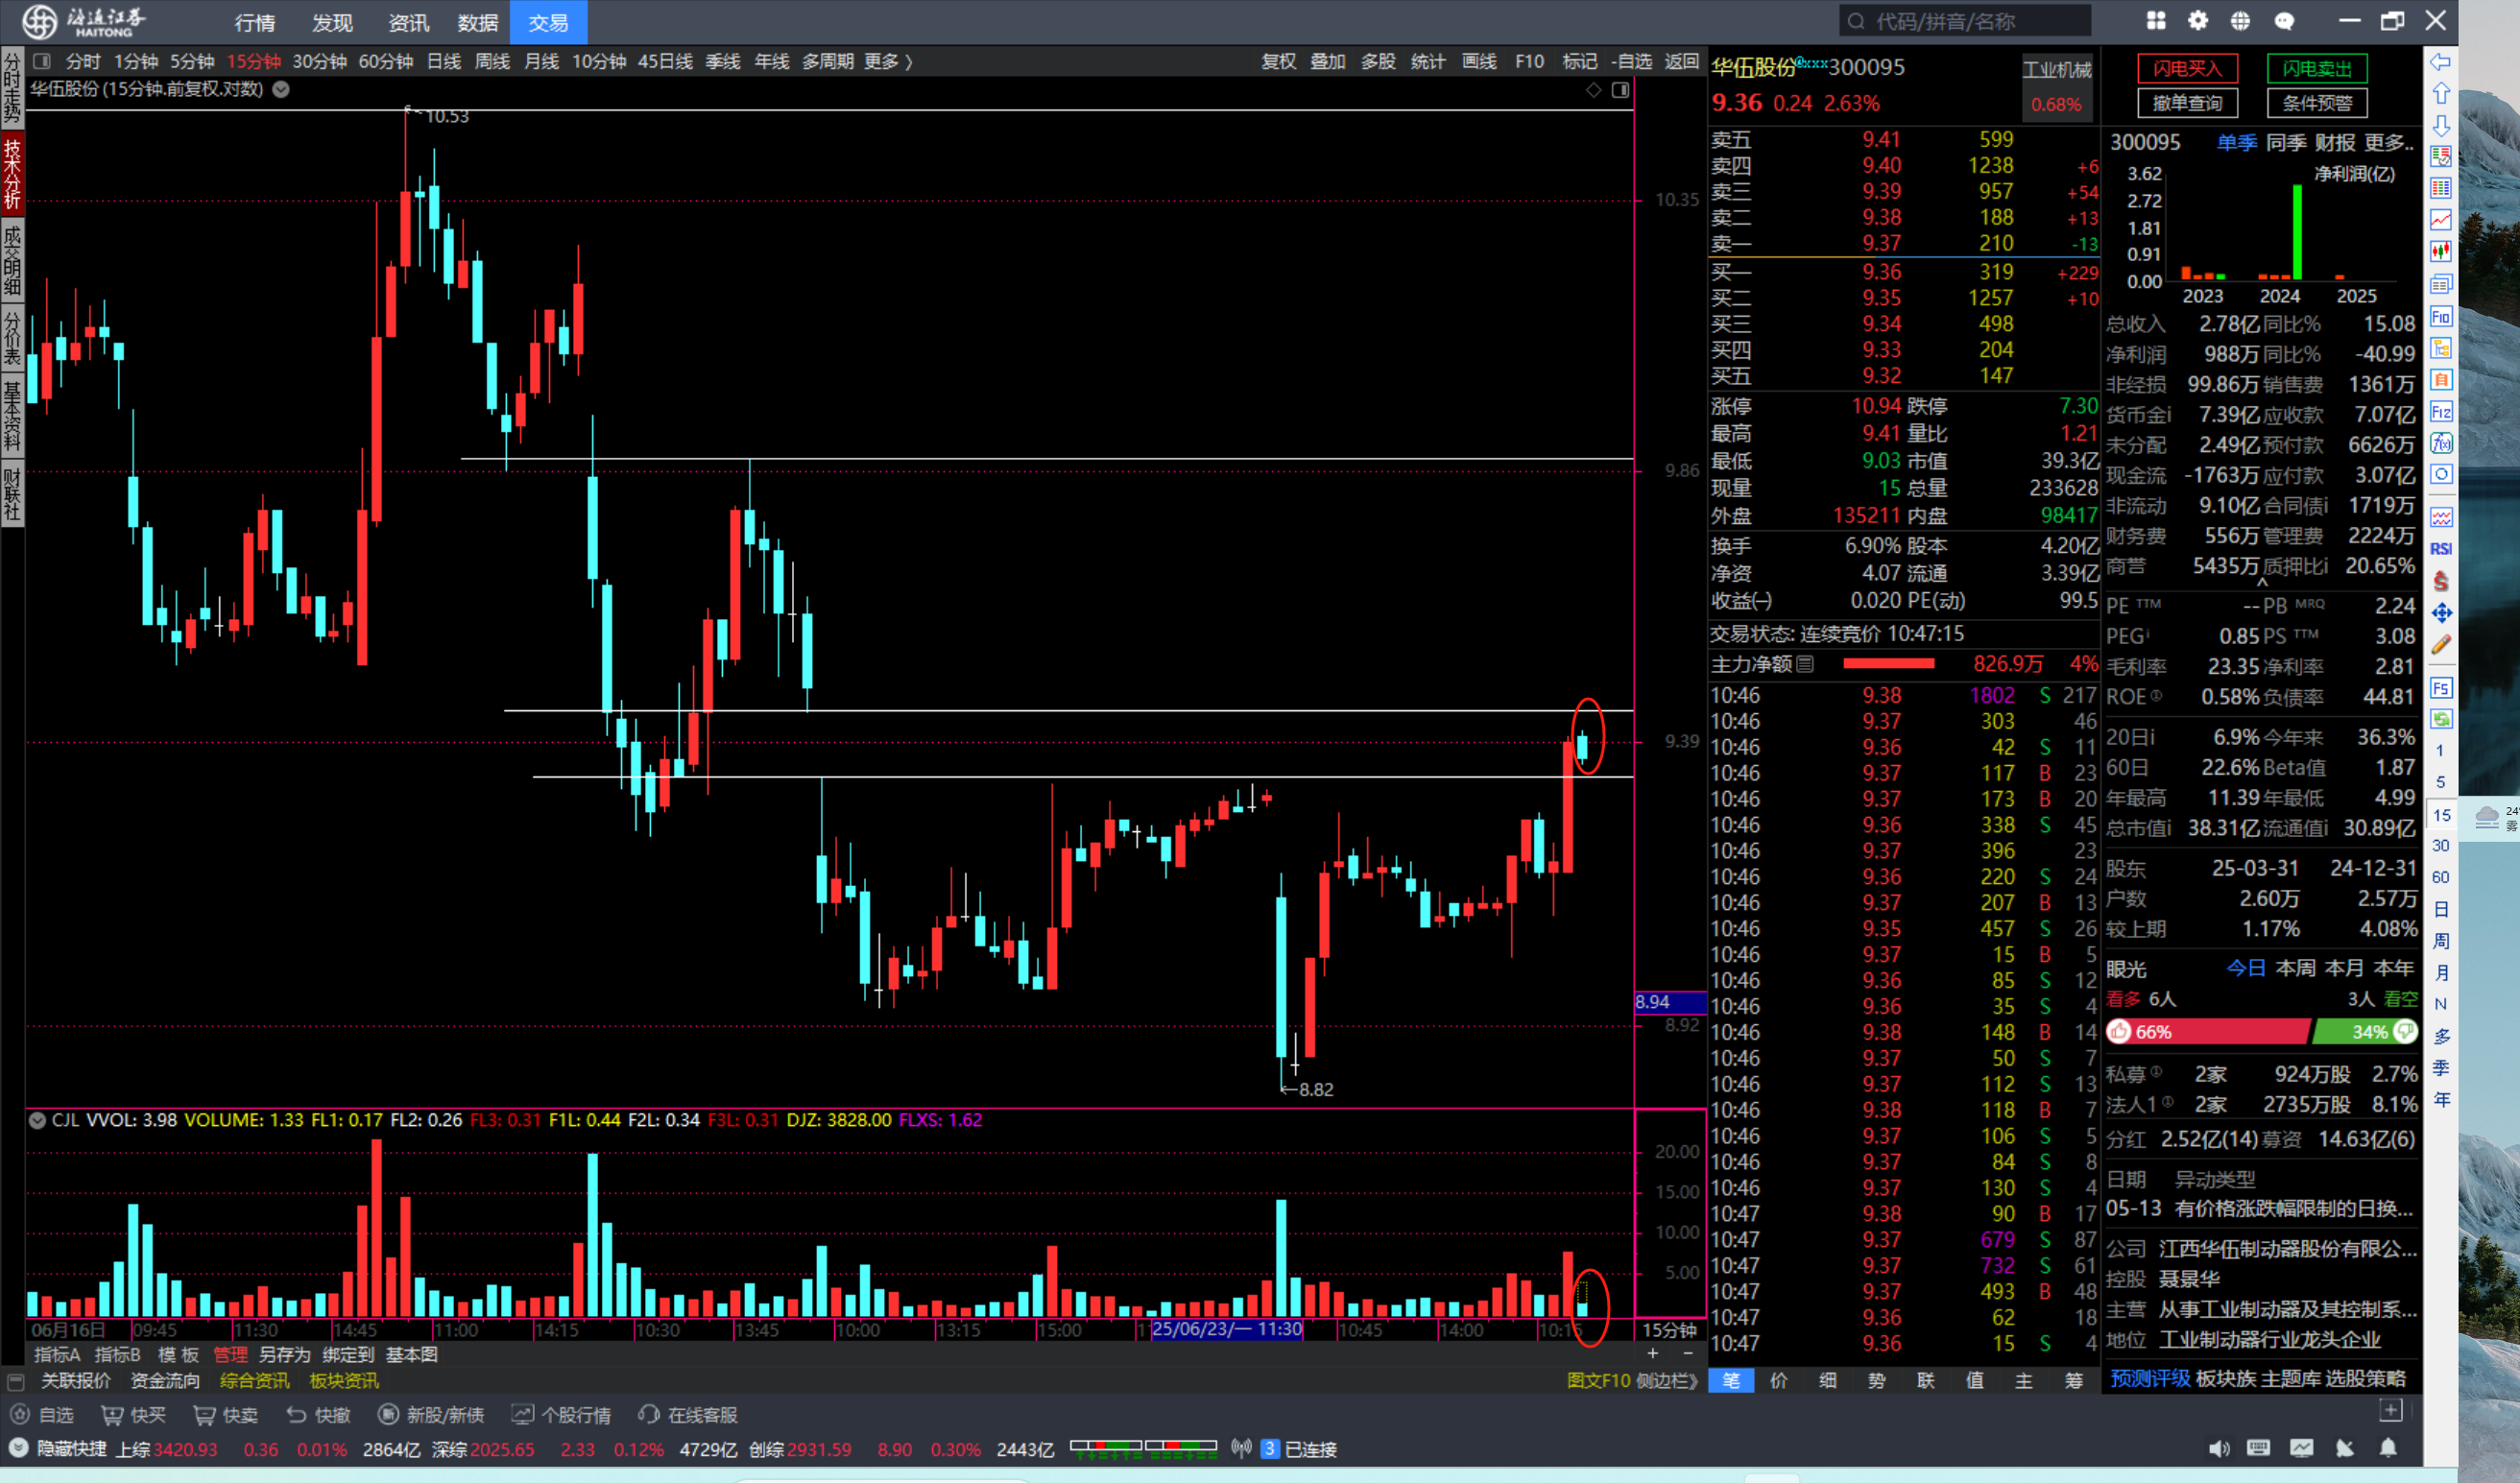Select 同季 financial view
Screen dimensions: 2520x1483
click(x=2286, y=142)
